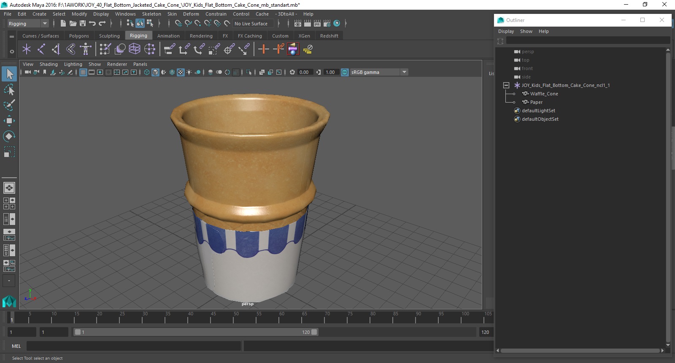Undo the last action
Screen dimensions: 675x363
click(x=92, y=24)
